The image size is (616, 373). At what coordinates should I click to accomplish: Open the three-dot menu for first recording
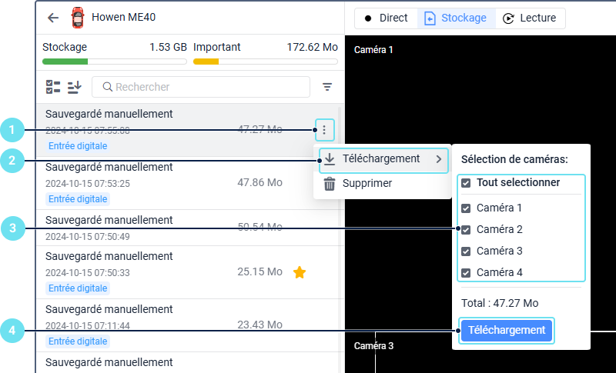point(324,130)
